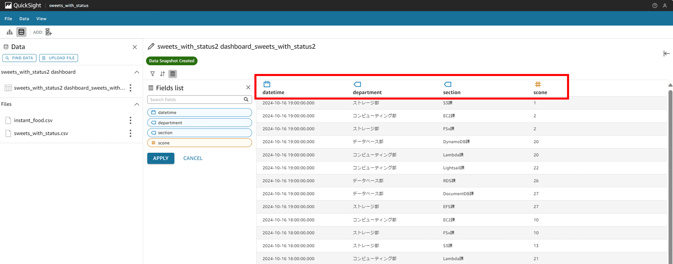Collapse the Files section
Viewport: 673px width, 264px height.
click(137, 104)
